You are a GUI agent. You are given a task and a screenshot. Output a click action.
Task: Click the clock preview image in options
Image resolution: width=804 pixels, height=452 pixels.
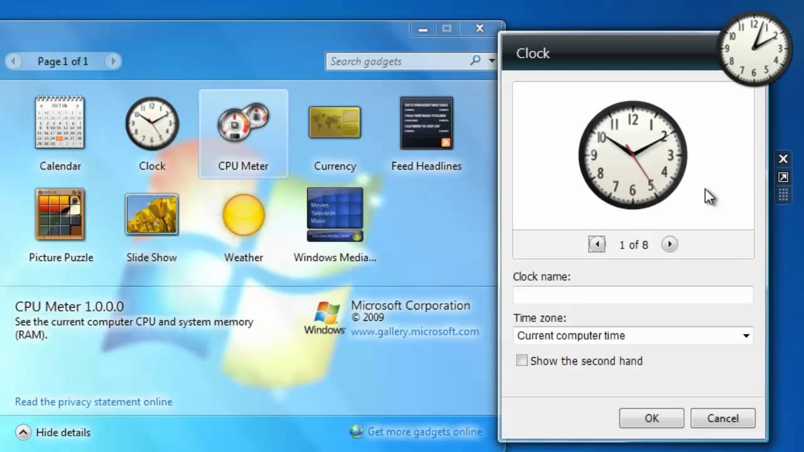[633, 155]
